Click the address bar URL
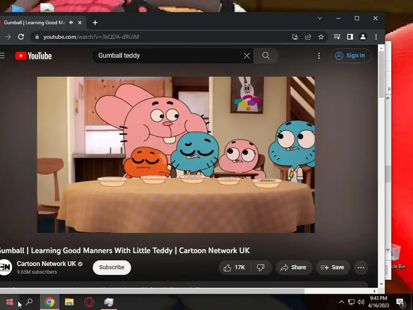Image resolution: width=413 pixels, height=310 pixels. tap(91, 37)
